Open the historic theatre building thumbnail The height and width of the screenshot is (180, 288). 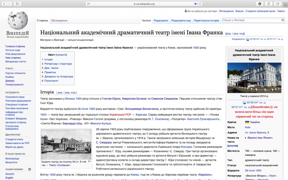(66, 144)
